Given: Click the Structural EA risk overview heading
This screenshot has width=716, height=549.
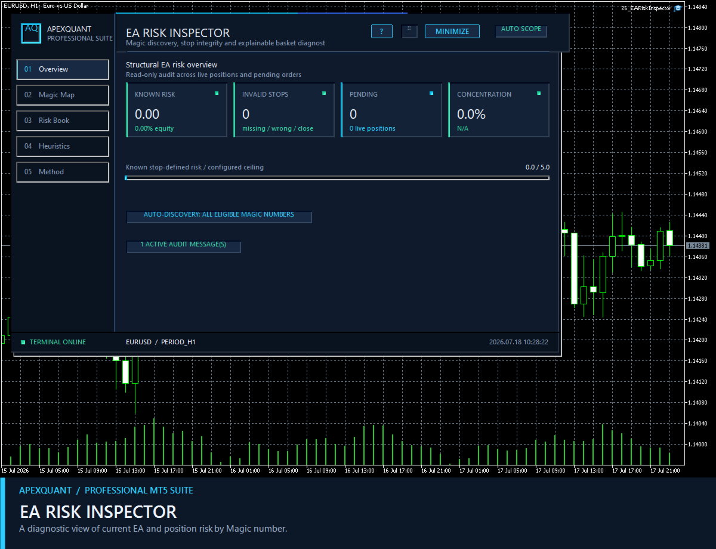Looking at the screenshot, I should (x=172, y=64).
